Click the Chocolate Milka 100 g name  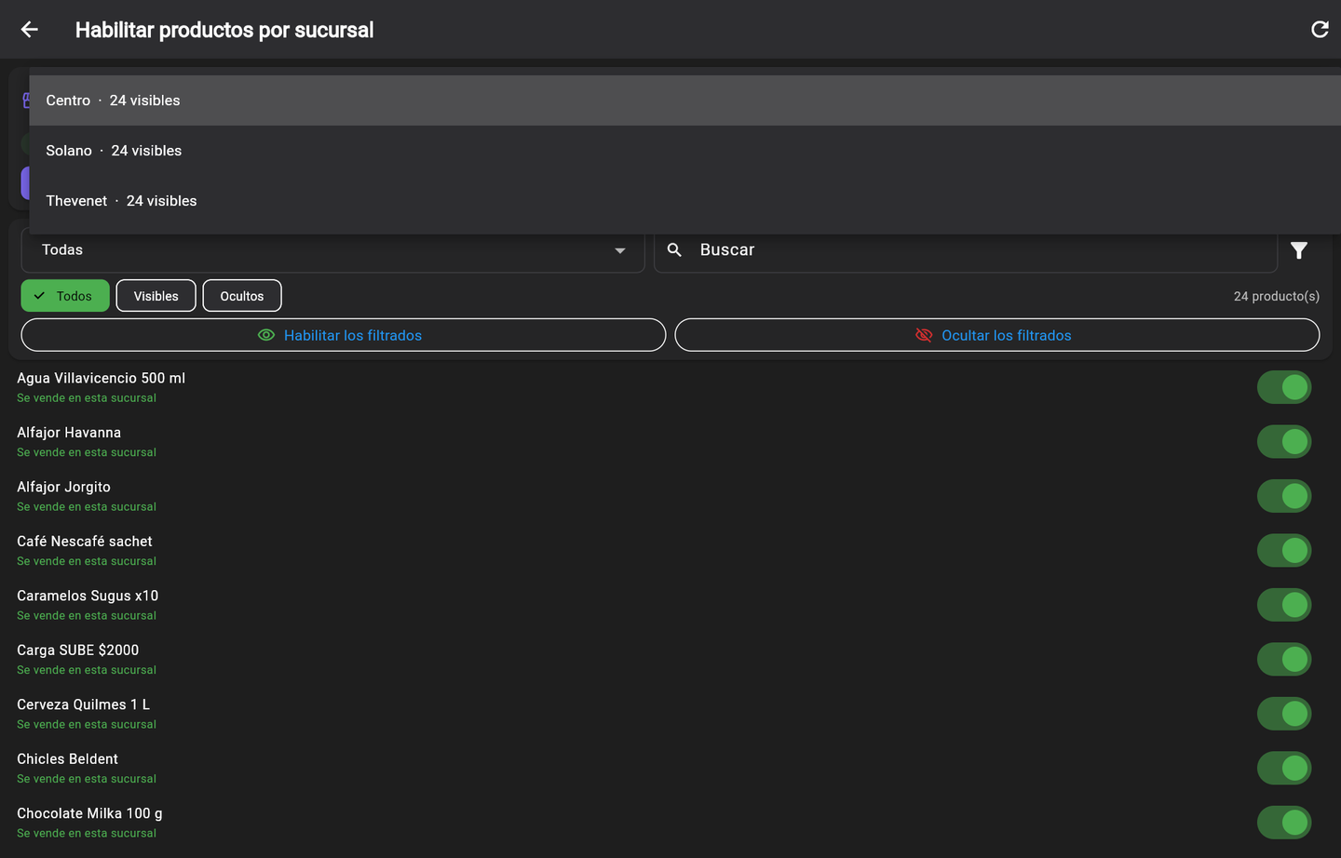89,813
